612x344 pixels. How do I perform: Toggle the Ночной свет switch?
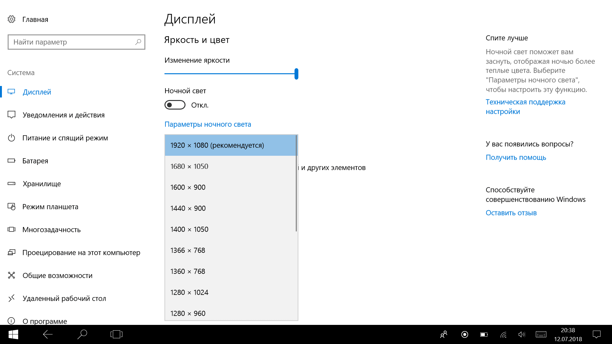tap(175, 105)
